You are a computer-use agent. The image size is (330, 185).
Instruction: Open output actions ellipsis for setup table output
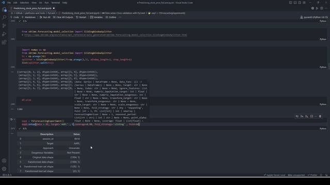click(12, 134)
